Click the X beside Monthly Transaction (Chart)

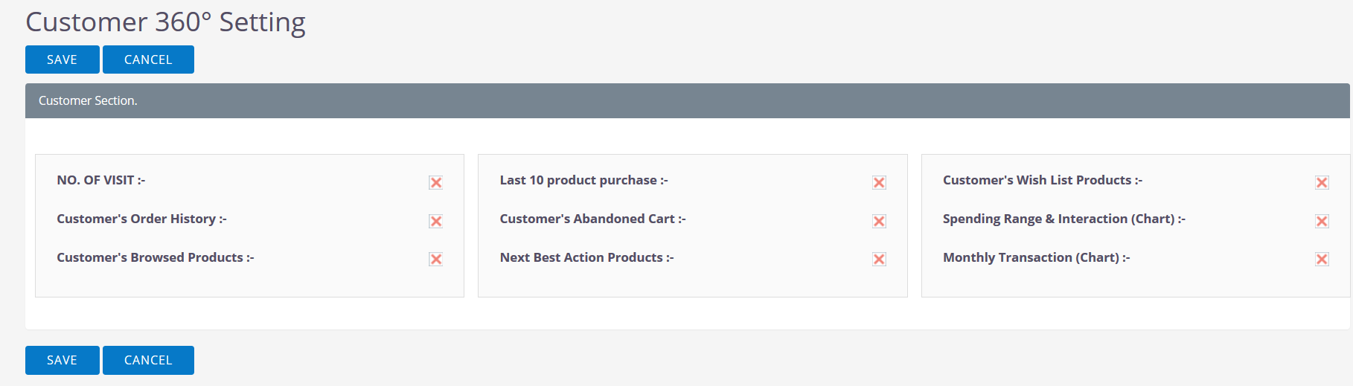[1322, 259]
